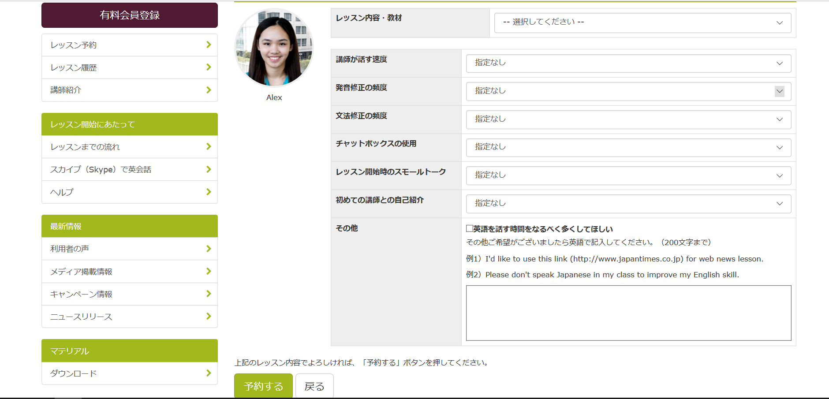This screenshot has width=829, height=399.
Task: Click the arrow icon next to レッスン予約
Action: click(x=209, y=45)
